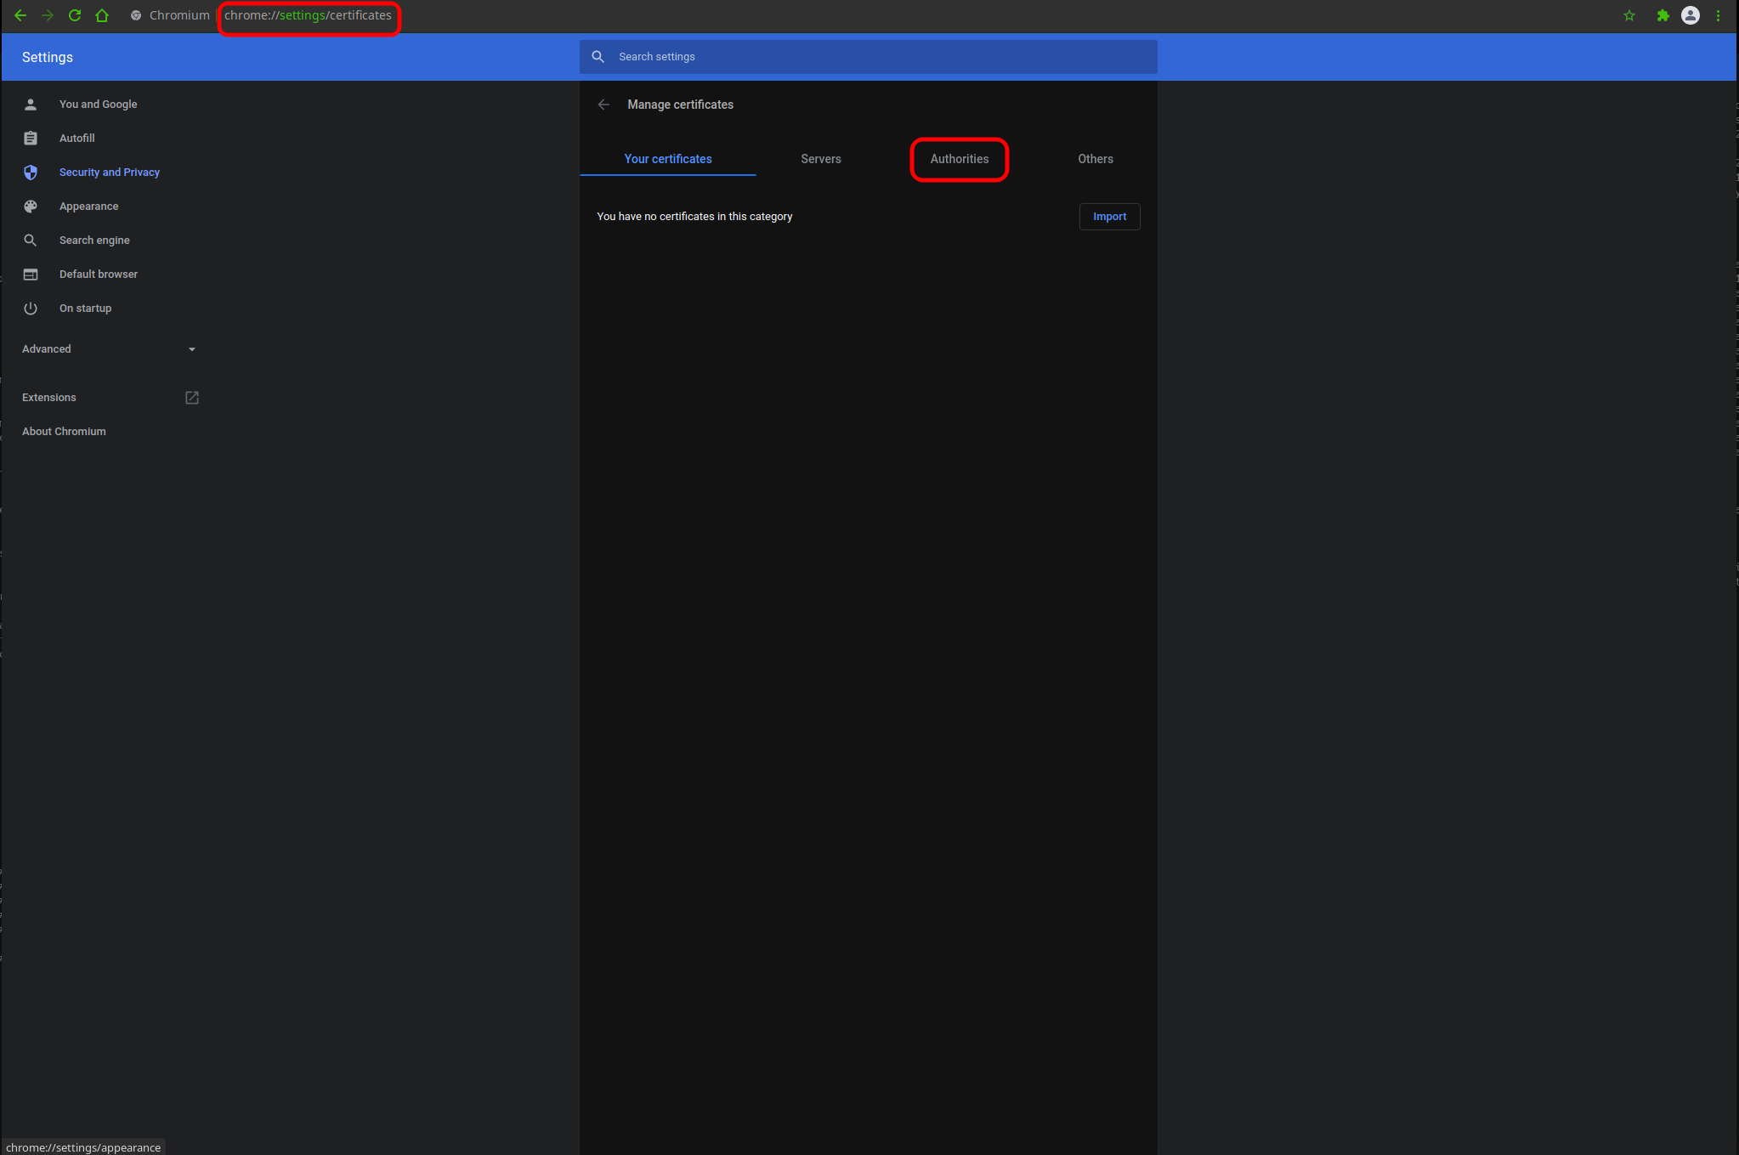Click the address bar URL
1739x1155 pixels.
(x=308, y=15)
